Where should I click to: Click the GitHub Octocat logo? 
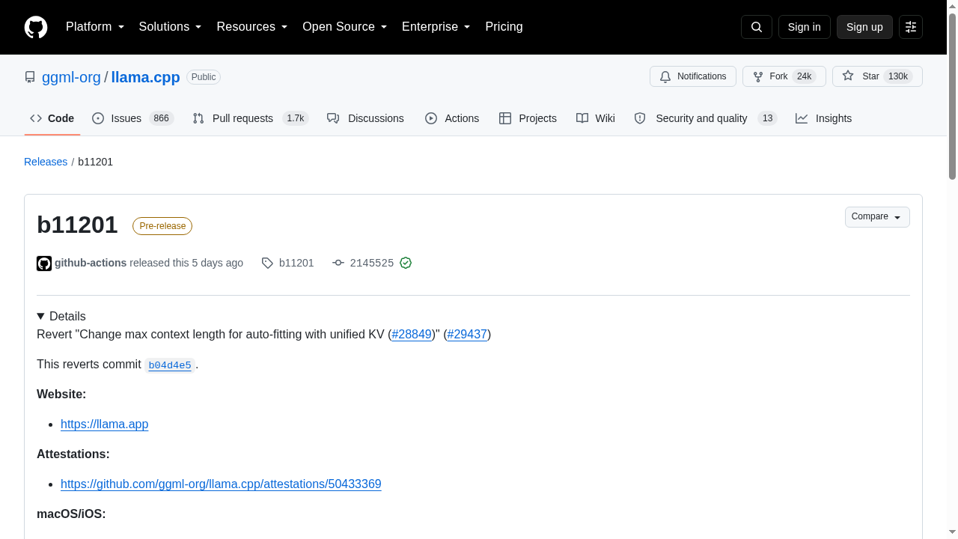tap(36, 27)
